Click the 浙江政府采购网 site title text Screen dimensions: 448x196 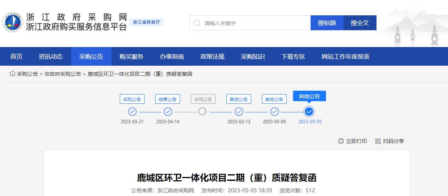click(x=76, y=17)
